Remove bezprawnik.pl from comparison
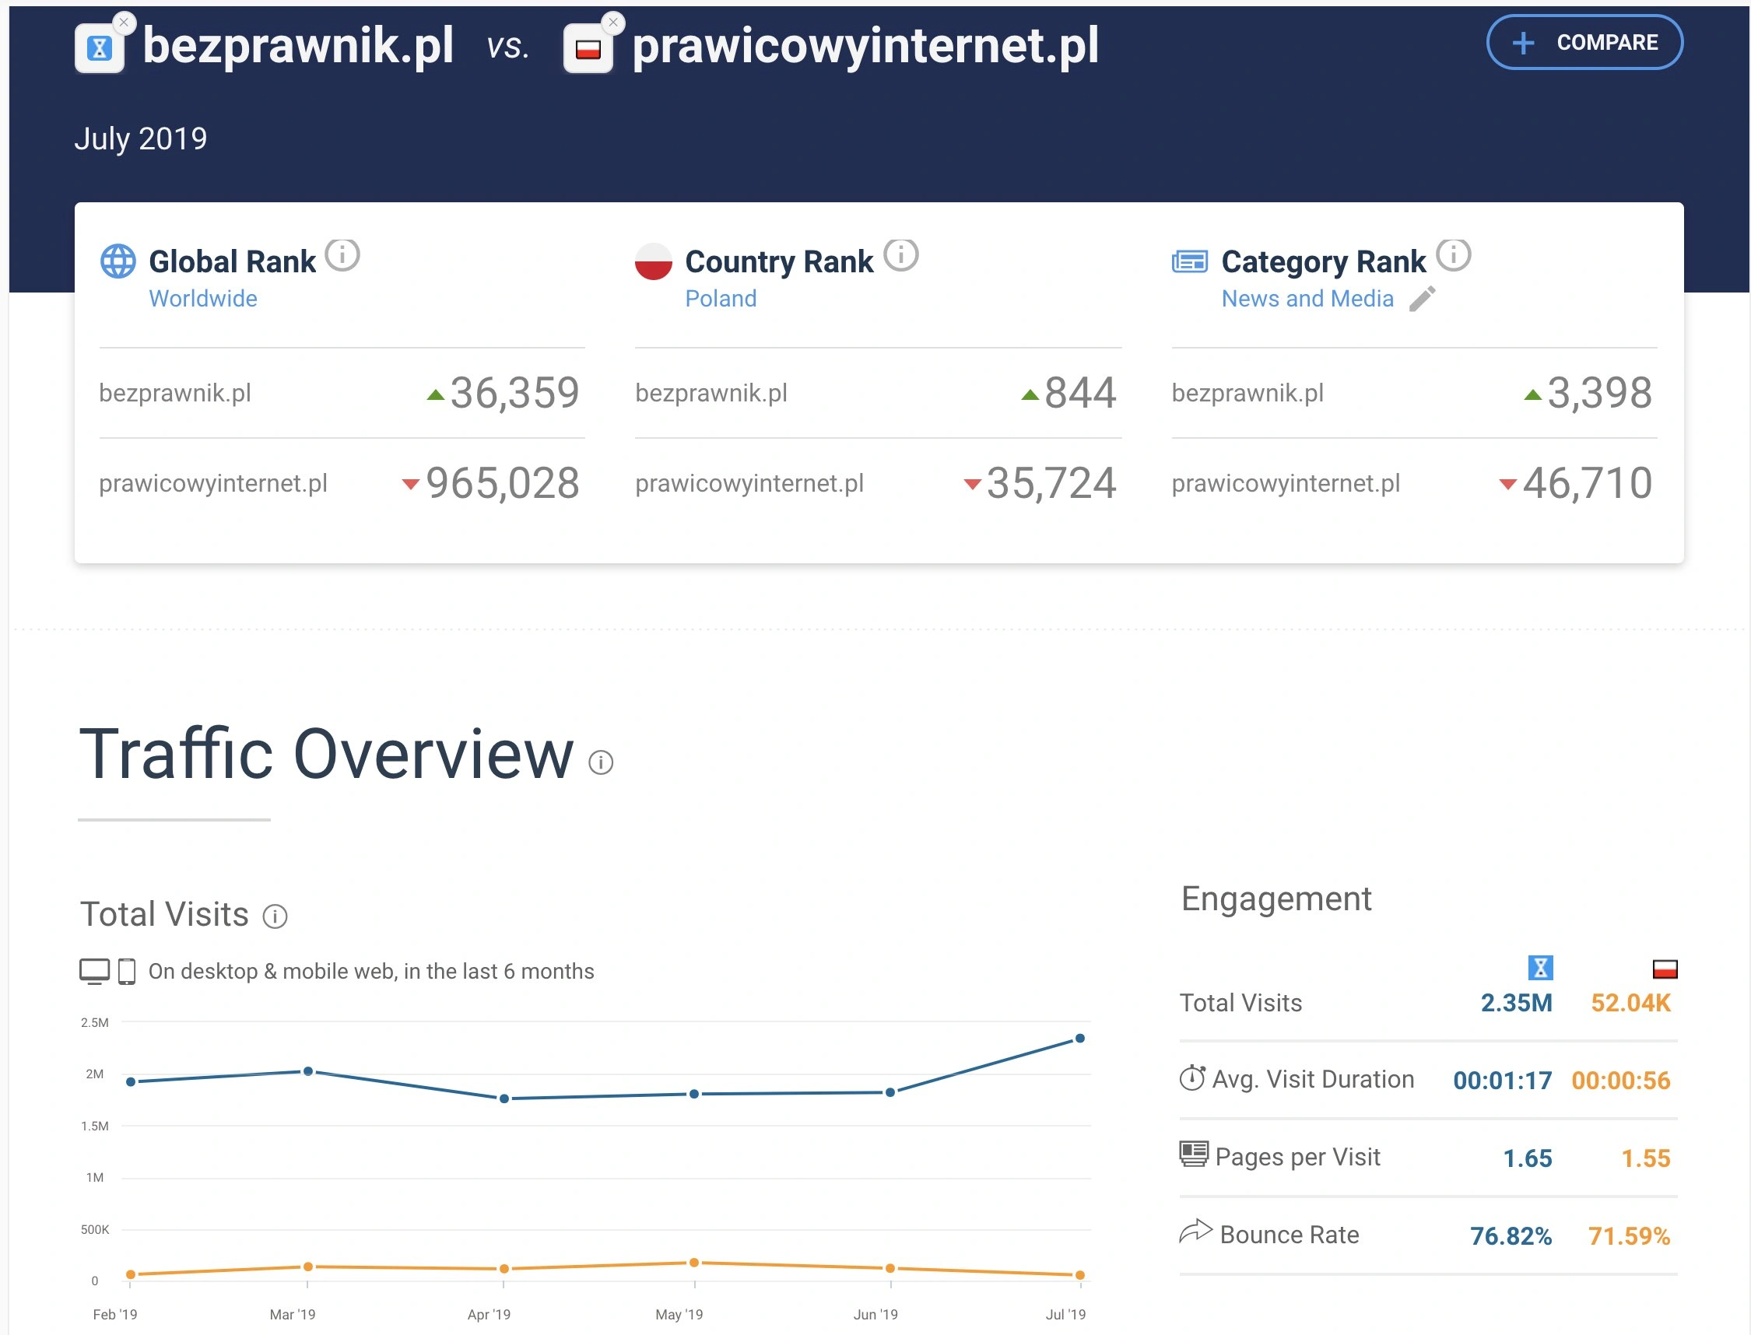 click(124, 23)
